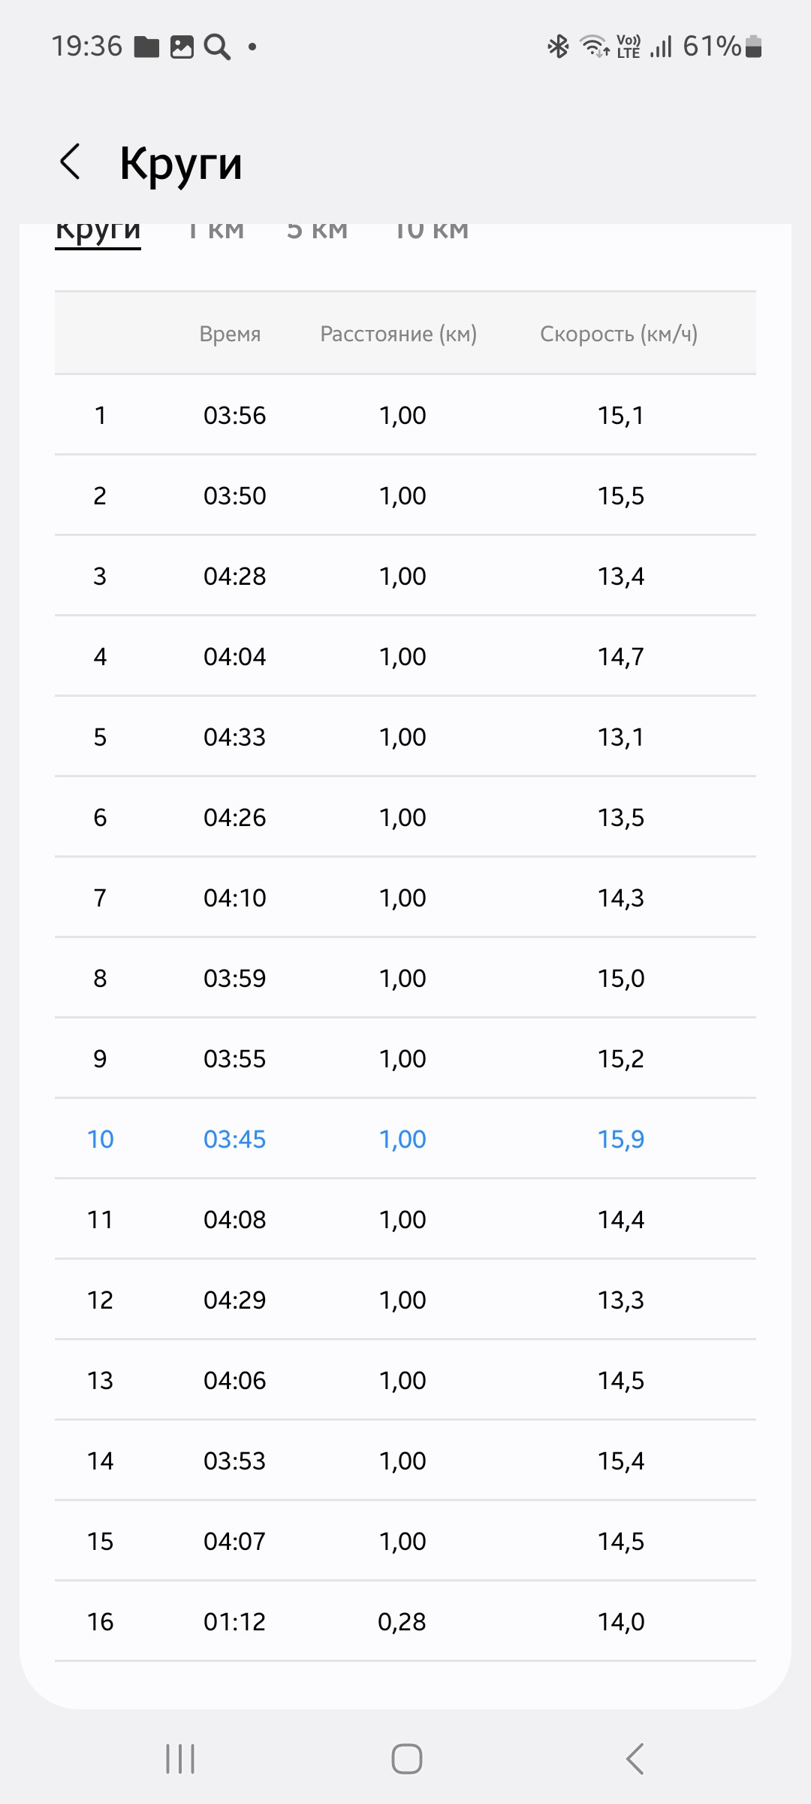Select lap 16 row with 0,28 km

pos(405,1621)
